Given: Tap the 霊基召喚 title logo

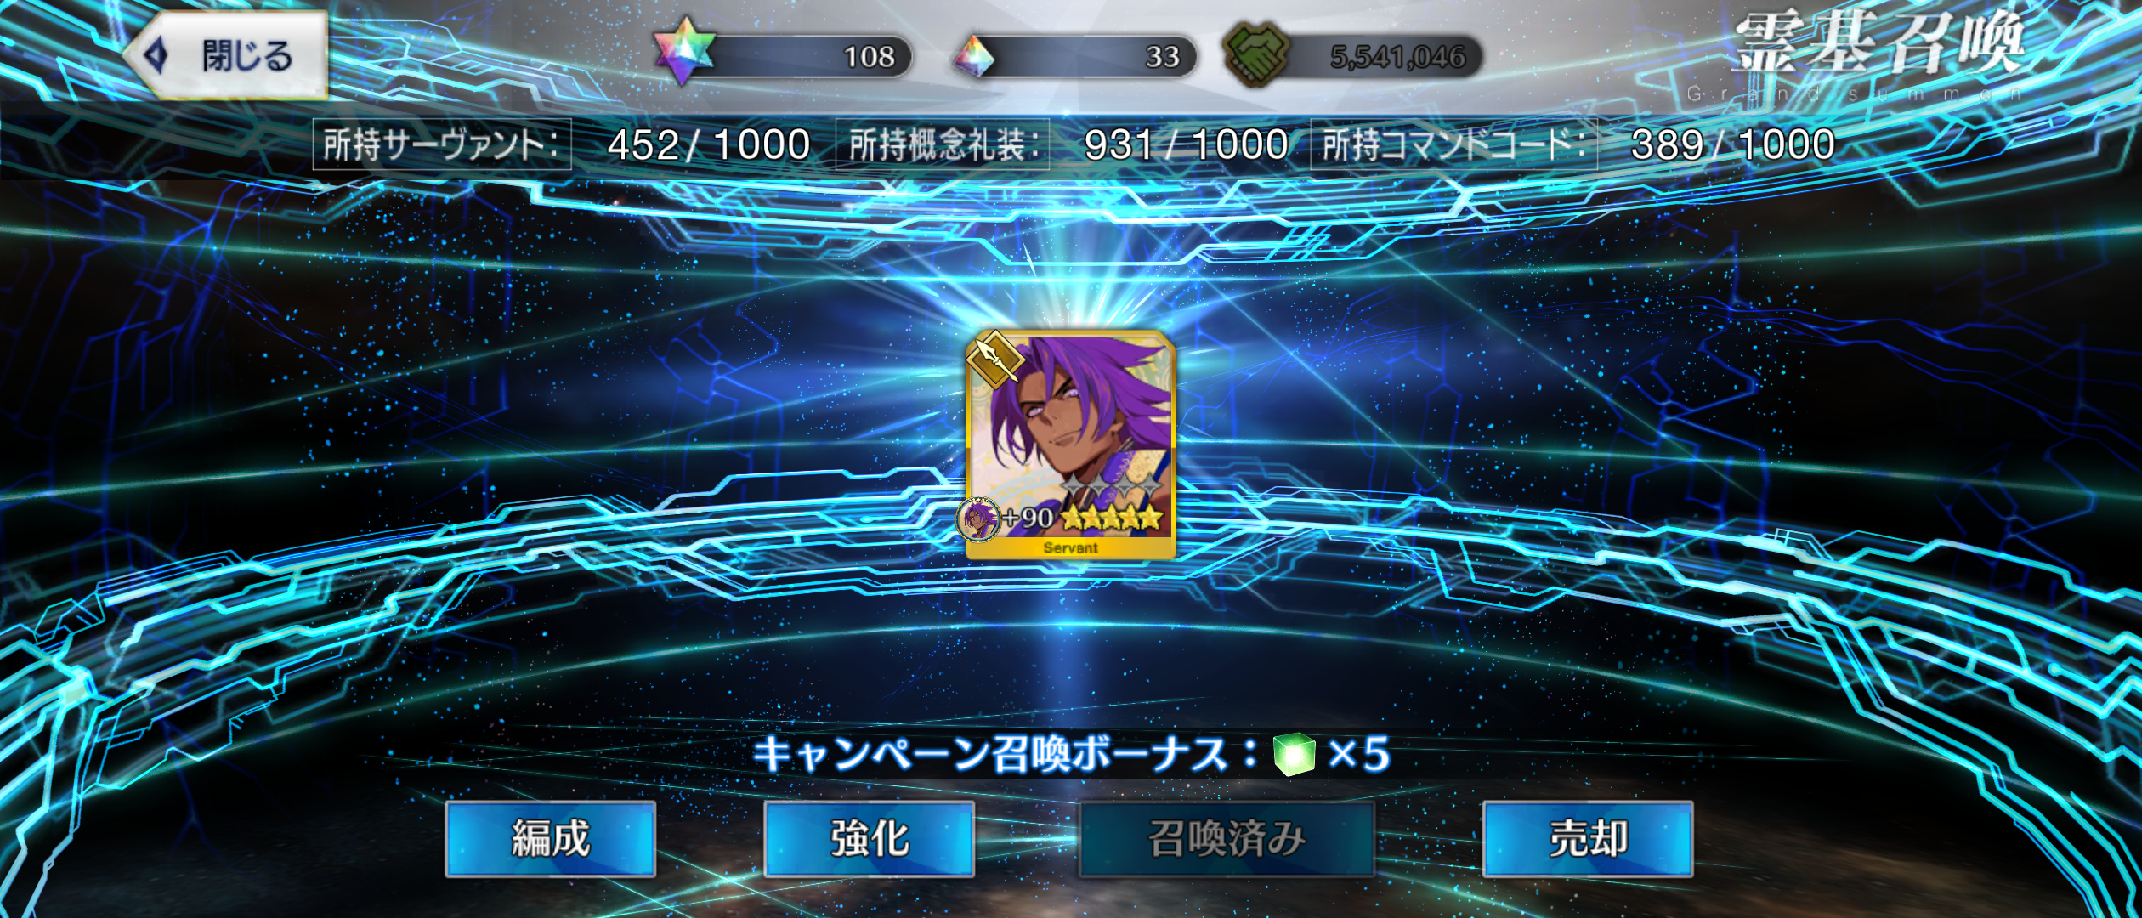Looking at the screenshot, I should pos(1878,53).
